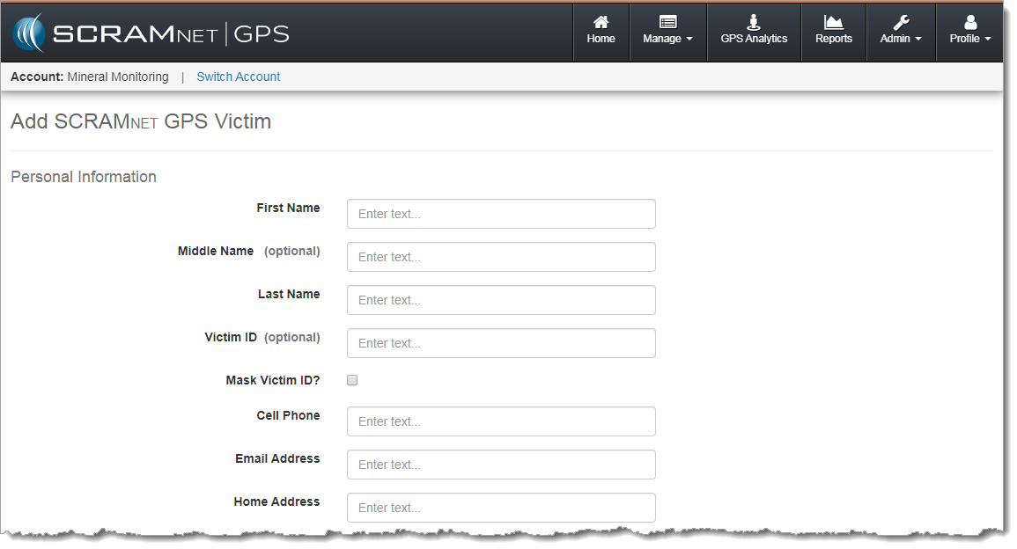This screenshot has width=1017, height=549.
Task: Select the Home text in navigation bar
Action: (601, 39)
